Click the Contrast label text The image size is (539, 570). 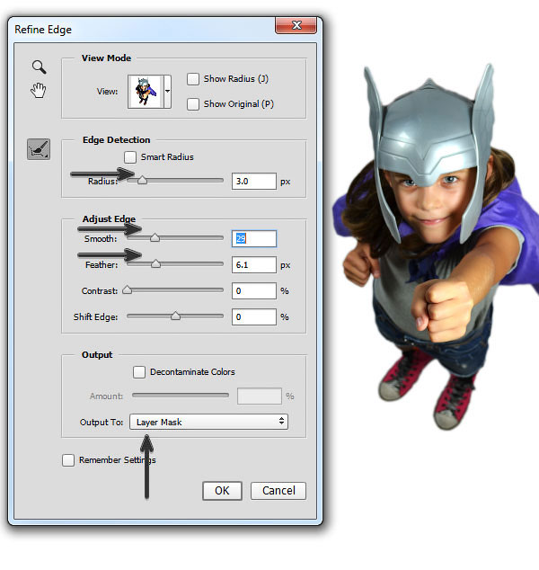(100, 290)
